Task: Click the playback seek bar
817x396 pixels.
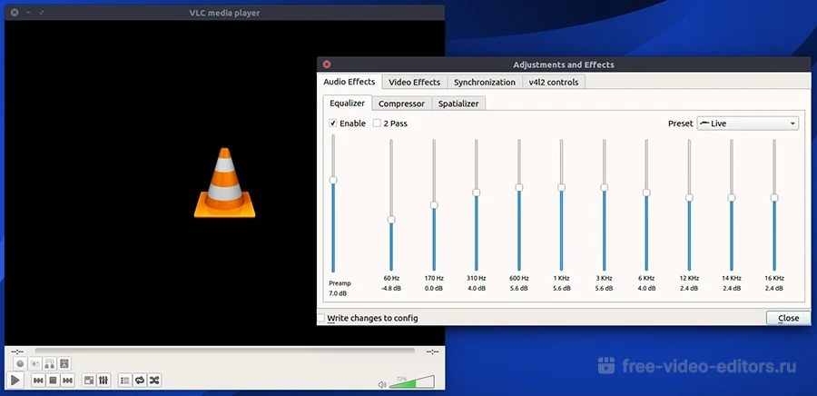Action: (x=224, y=351)
